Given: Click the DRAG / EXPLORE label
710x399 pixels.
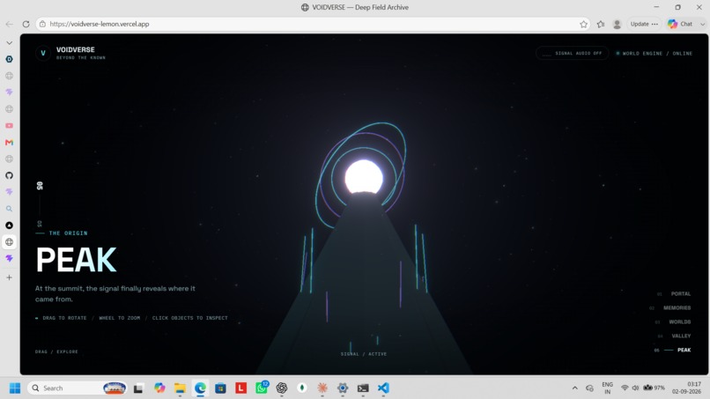Looking at the screenshot, I should click(56, 352).
